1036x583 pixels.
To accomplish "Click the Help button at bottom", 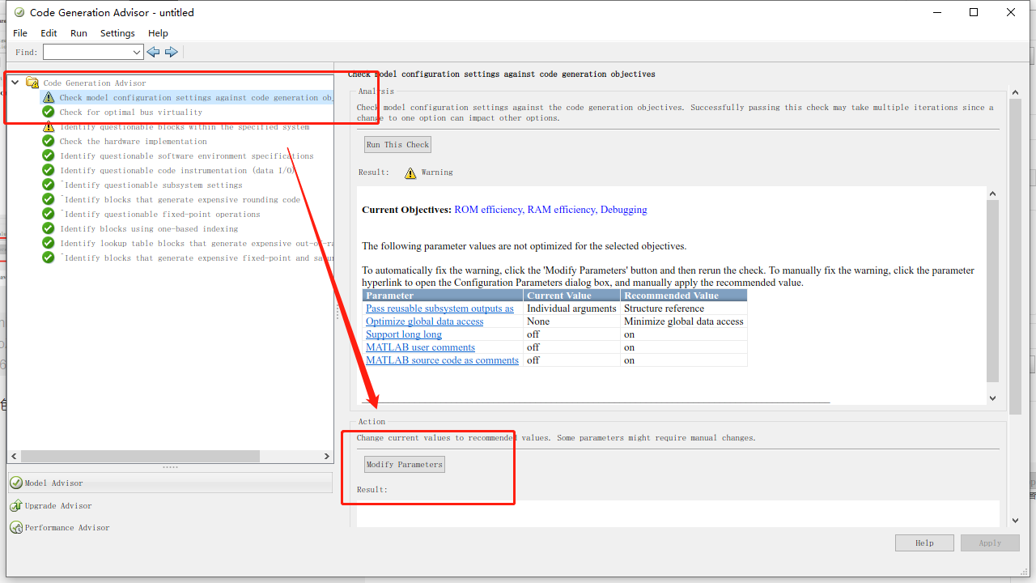I will pyautogui.click(x=924, y=543).
